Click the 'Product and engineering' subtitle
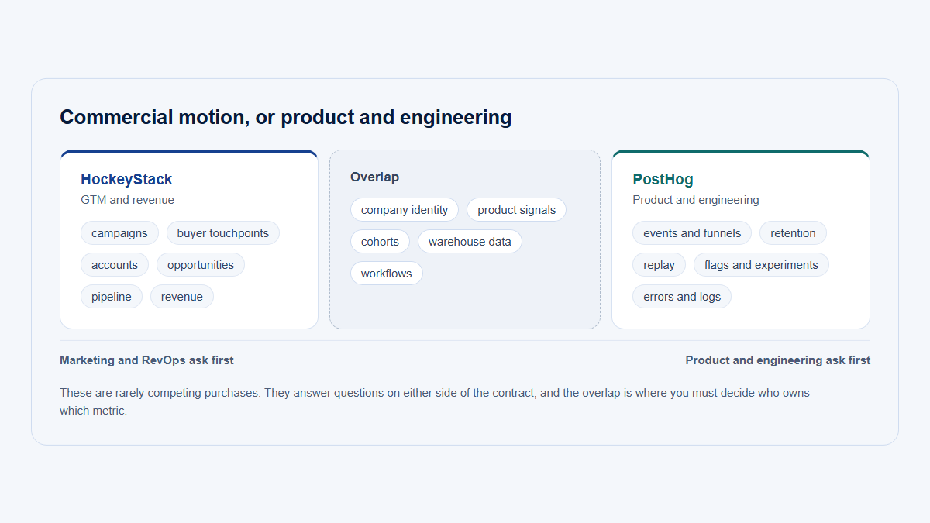This screenshot has width=930, height=523. (x=696, y=200)
